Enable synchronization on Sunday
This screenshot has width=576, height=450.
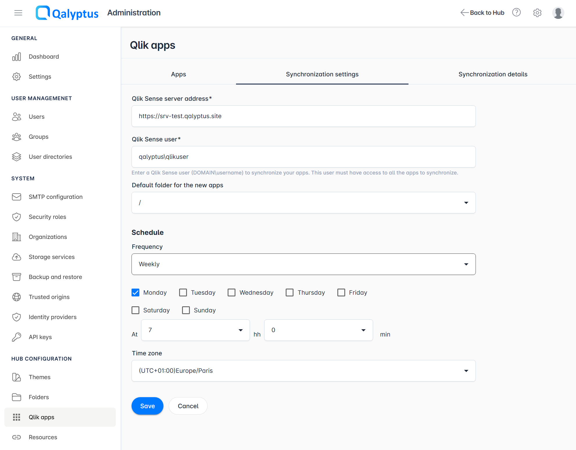(x=186, y=310)
